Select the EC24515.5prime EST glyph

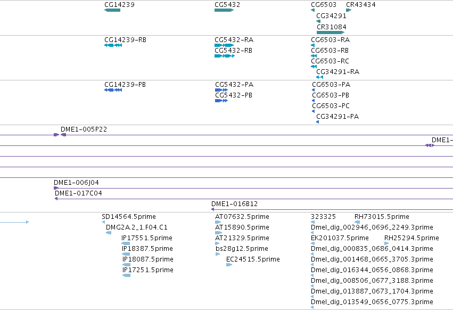tap(229, 265)
